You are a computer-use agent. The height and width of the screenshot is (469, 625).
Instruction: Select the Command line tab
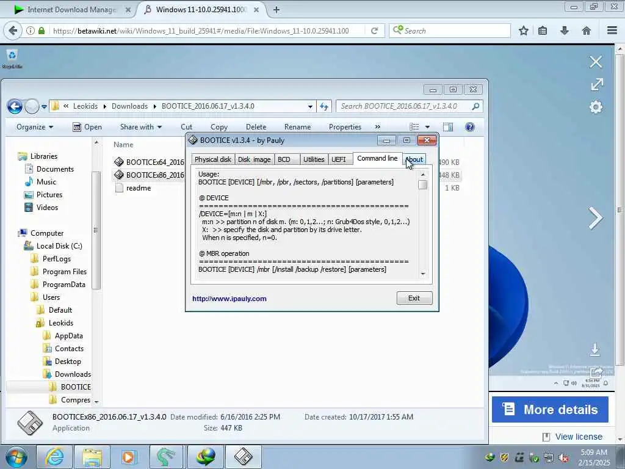(x=377, y=158)
